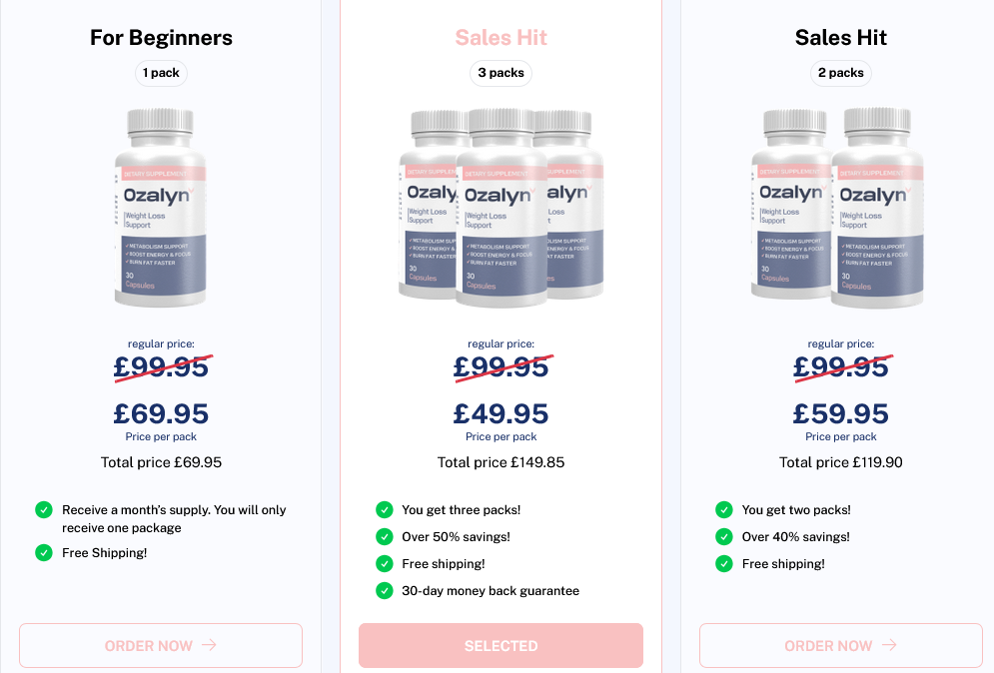Click the '2 packs' badge
The image size is (994, 673).
[x=840, y=73]
